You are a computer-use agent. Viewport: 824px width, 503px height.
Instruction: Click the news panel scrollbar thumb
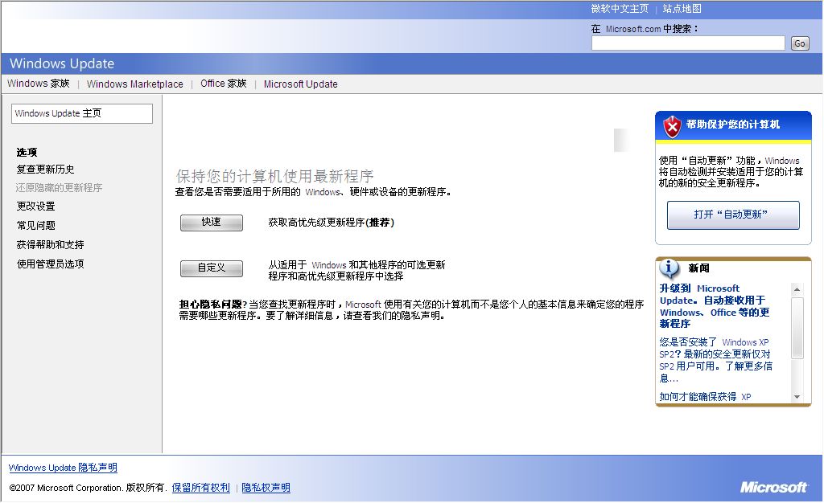click(797, 328)
